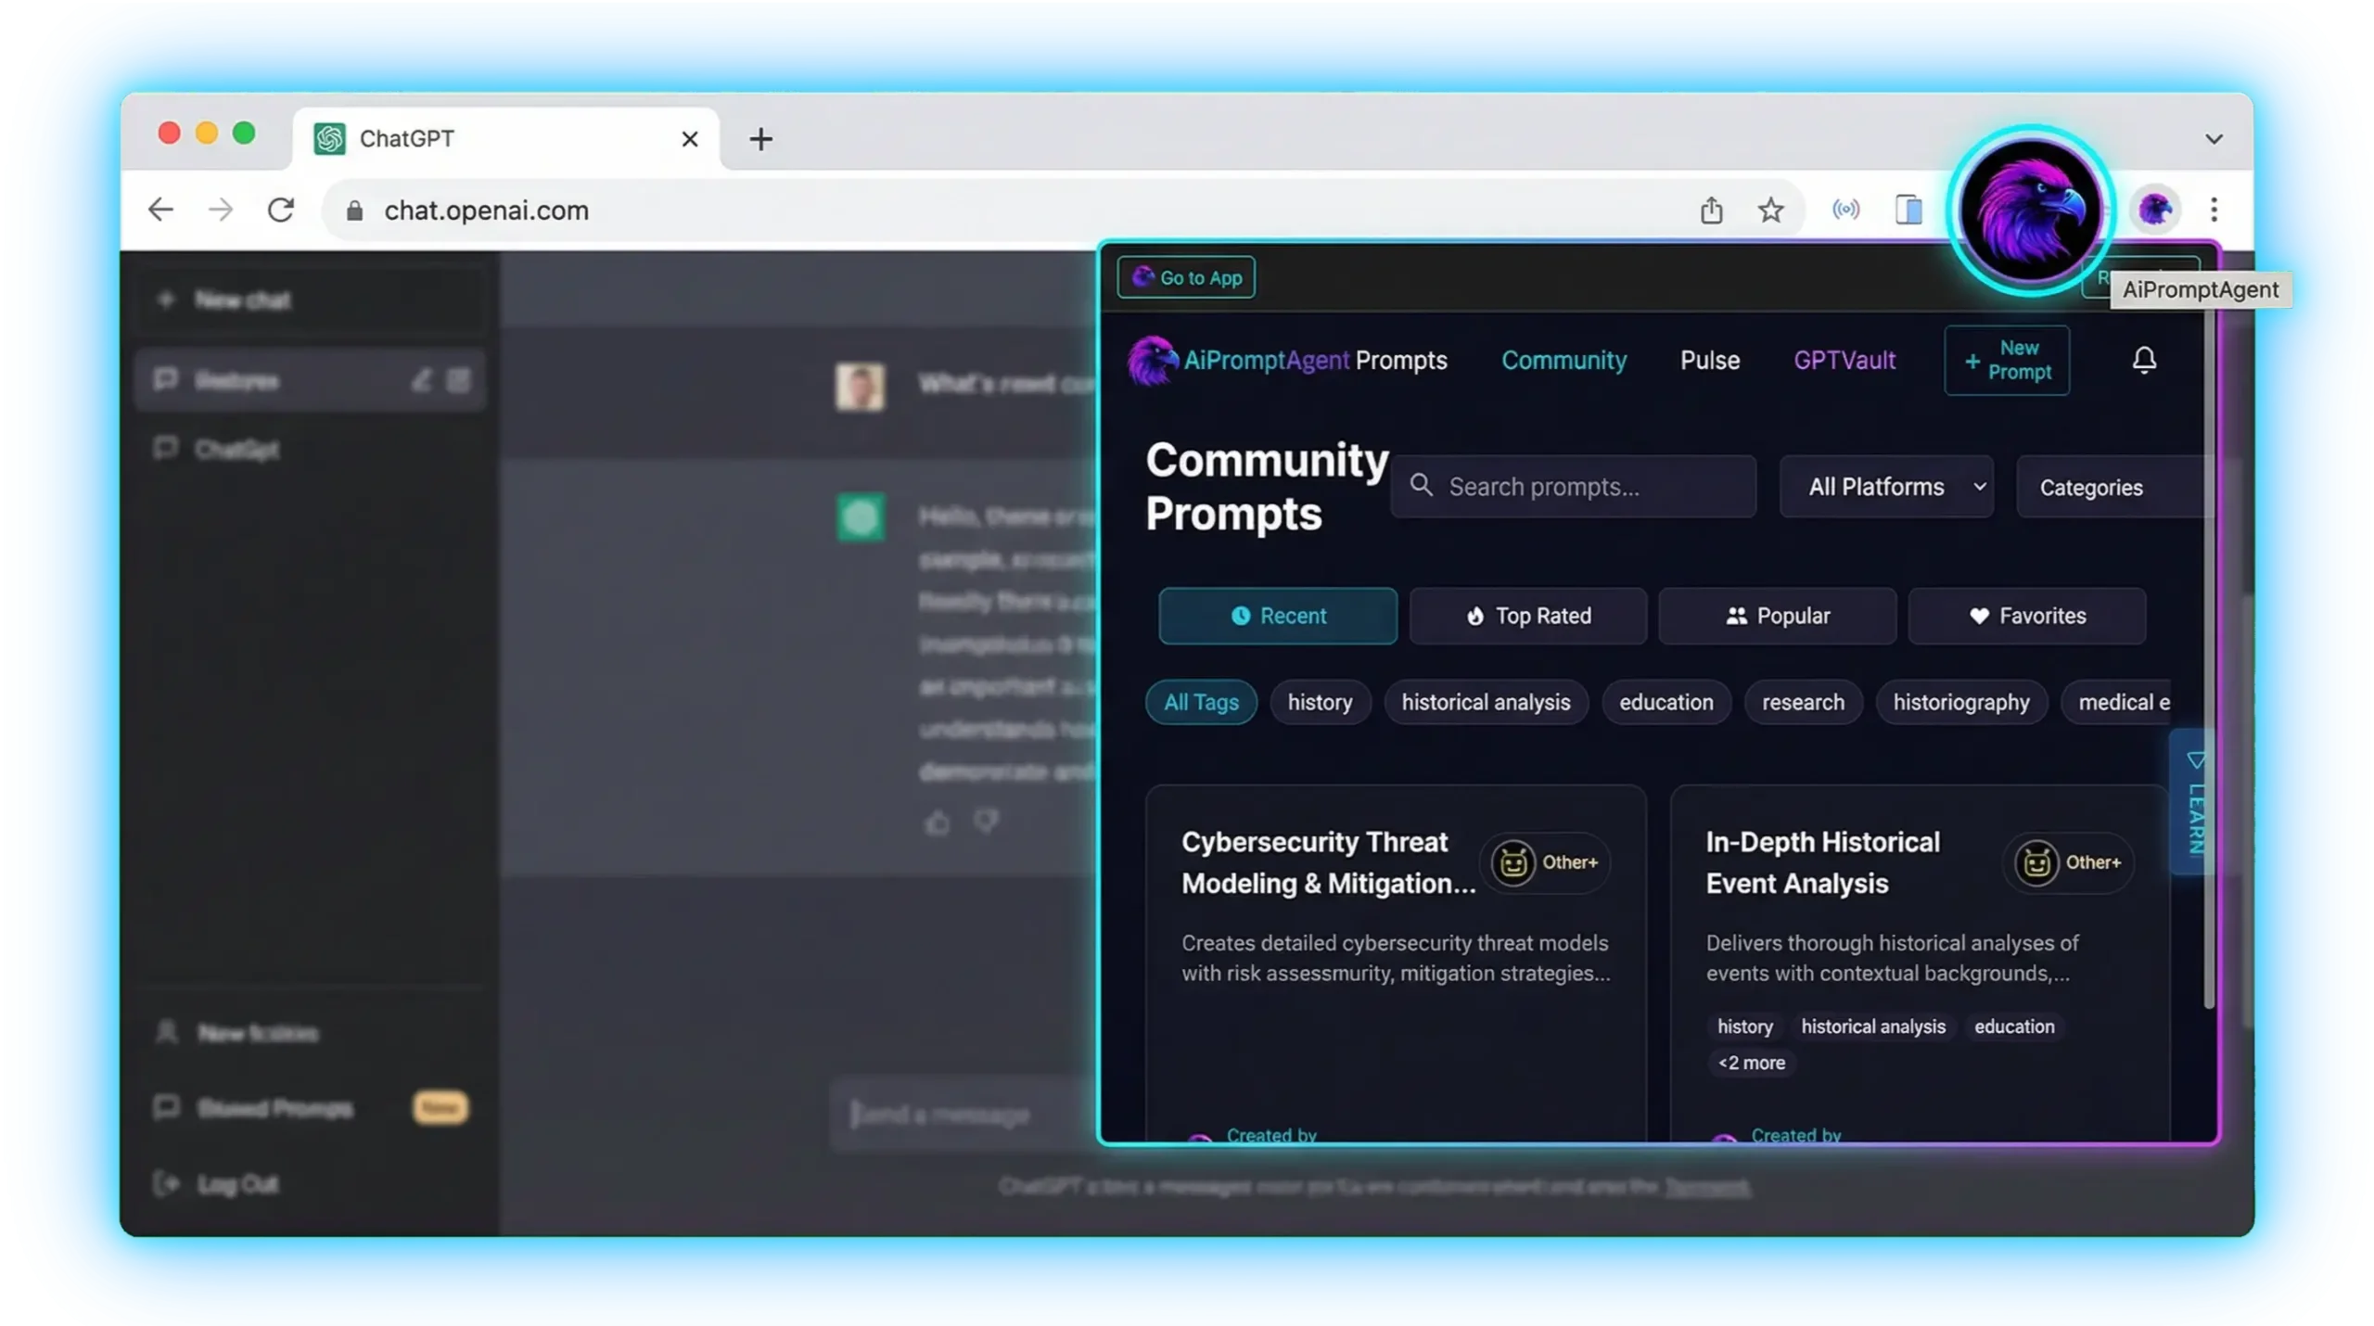Viewport: 2374px width, 1326px height.
Task: Toggle the historiography tag filter chip
Action: point(1960,702)
